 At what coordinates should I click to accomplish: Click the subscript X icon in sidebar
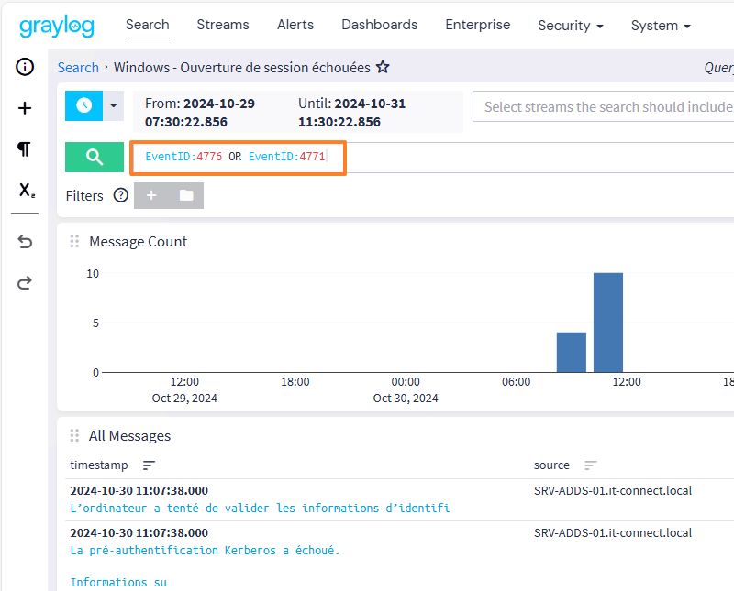(x=26, y=191)
